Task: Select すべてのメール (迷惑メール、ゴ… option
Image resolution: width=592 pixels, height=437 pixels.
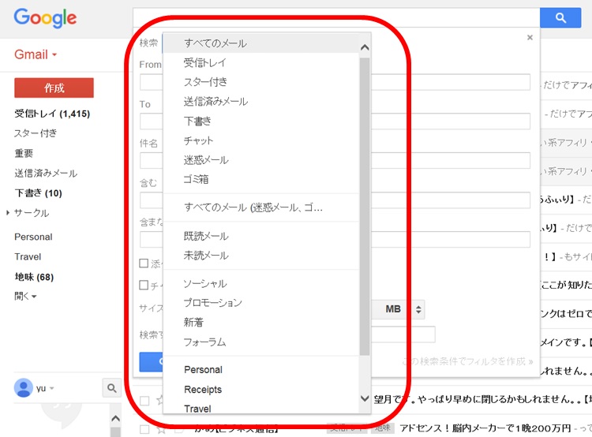Action: tap(261, 207)
